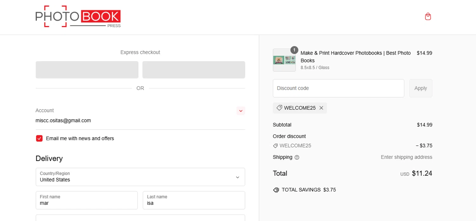Click the shipping info question mark icon
This screenshot has width=476, height=221.
pos(297,157)
